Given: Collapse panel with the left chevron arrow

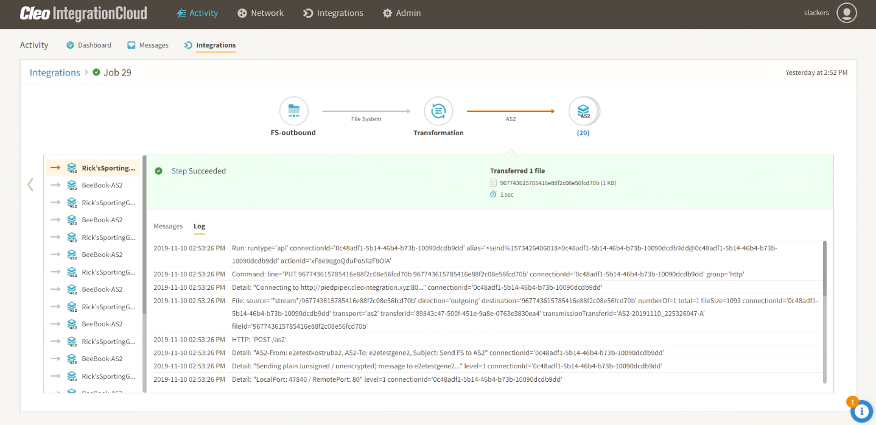Looking at the screenshot, I should pyautogui.click(x=30, y=184).
